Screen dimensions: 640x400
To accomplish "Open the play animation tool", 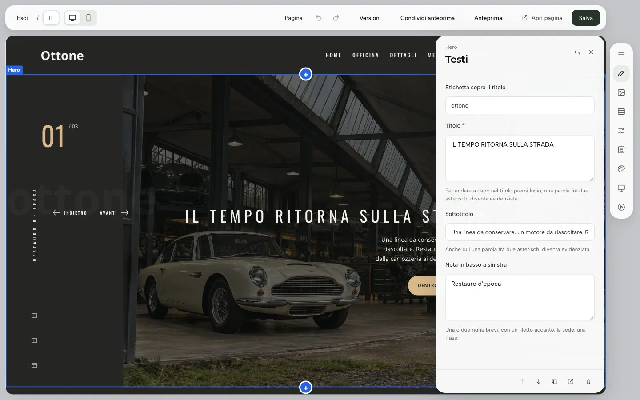I will pyautogui.click(x=621, y=207).
